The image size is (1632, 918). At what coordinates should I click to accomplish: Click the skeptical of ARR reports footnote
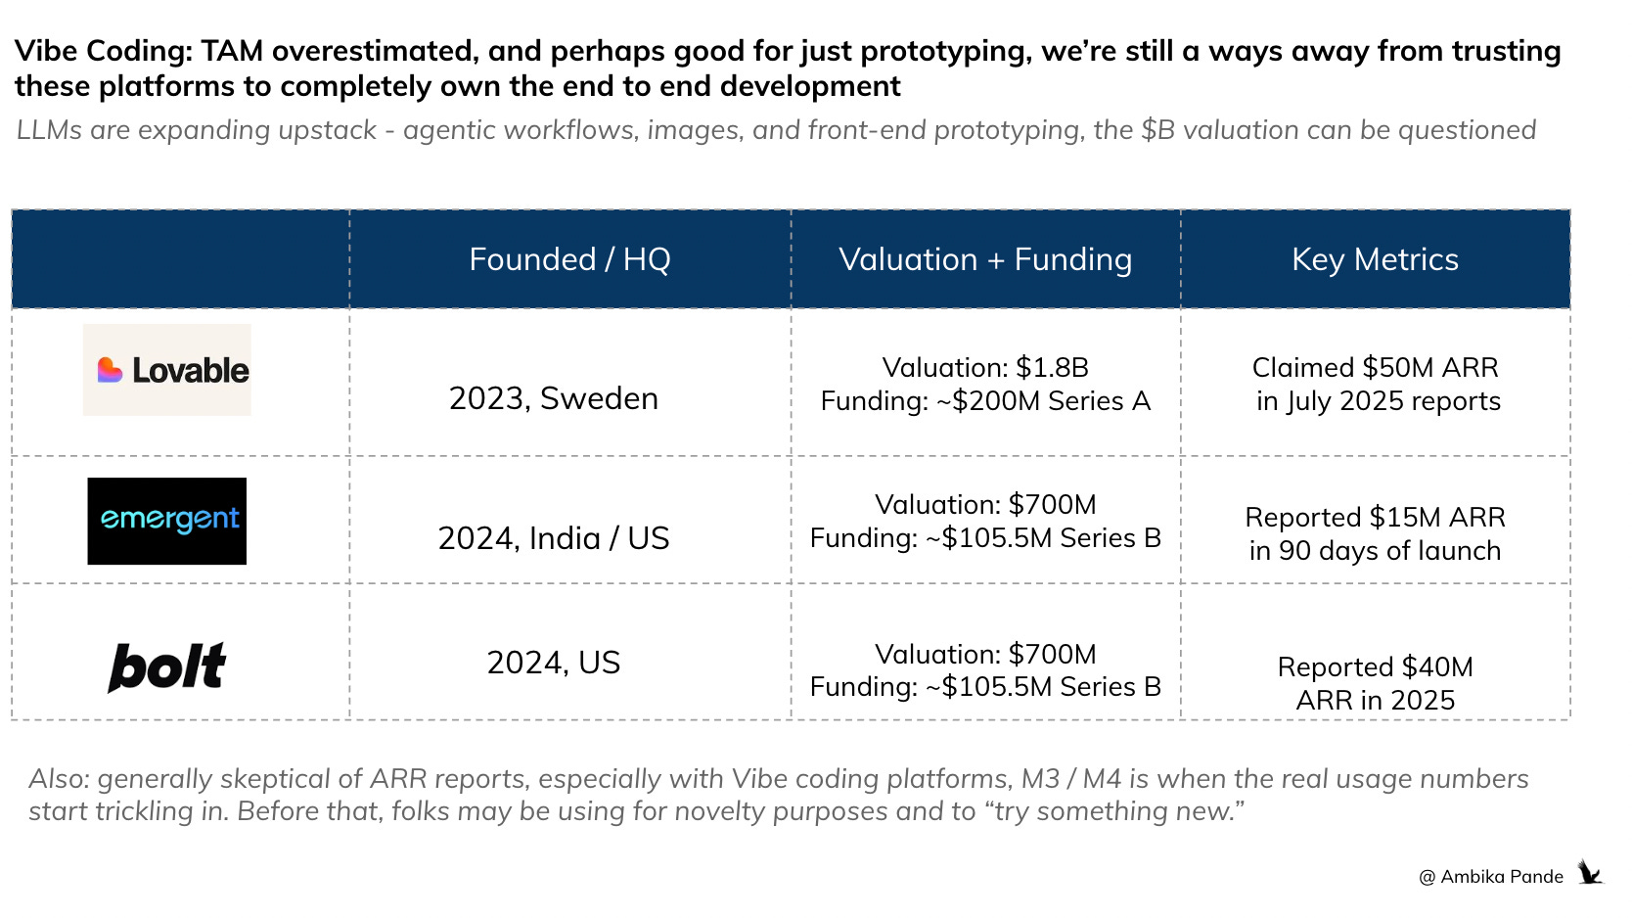click(x=779, y=795)
